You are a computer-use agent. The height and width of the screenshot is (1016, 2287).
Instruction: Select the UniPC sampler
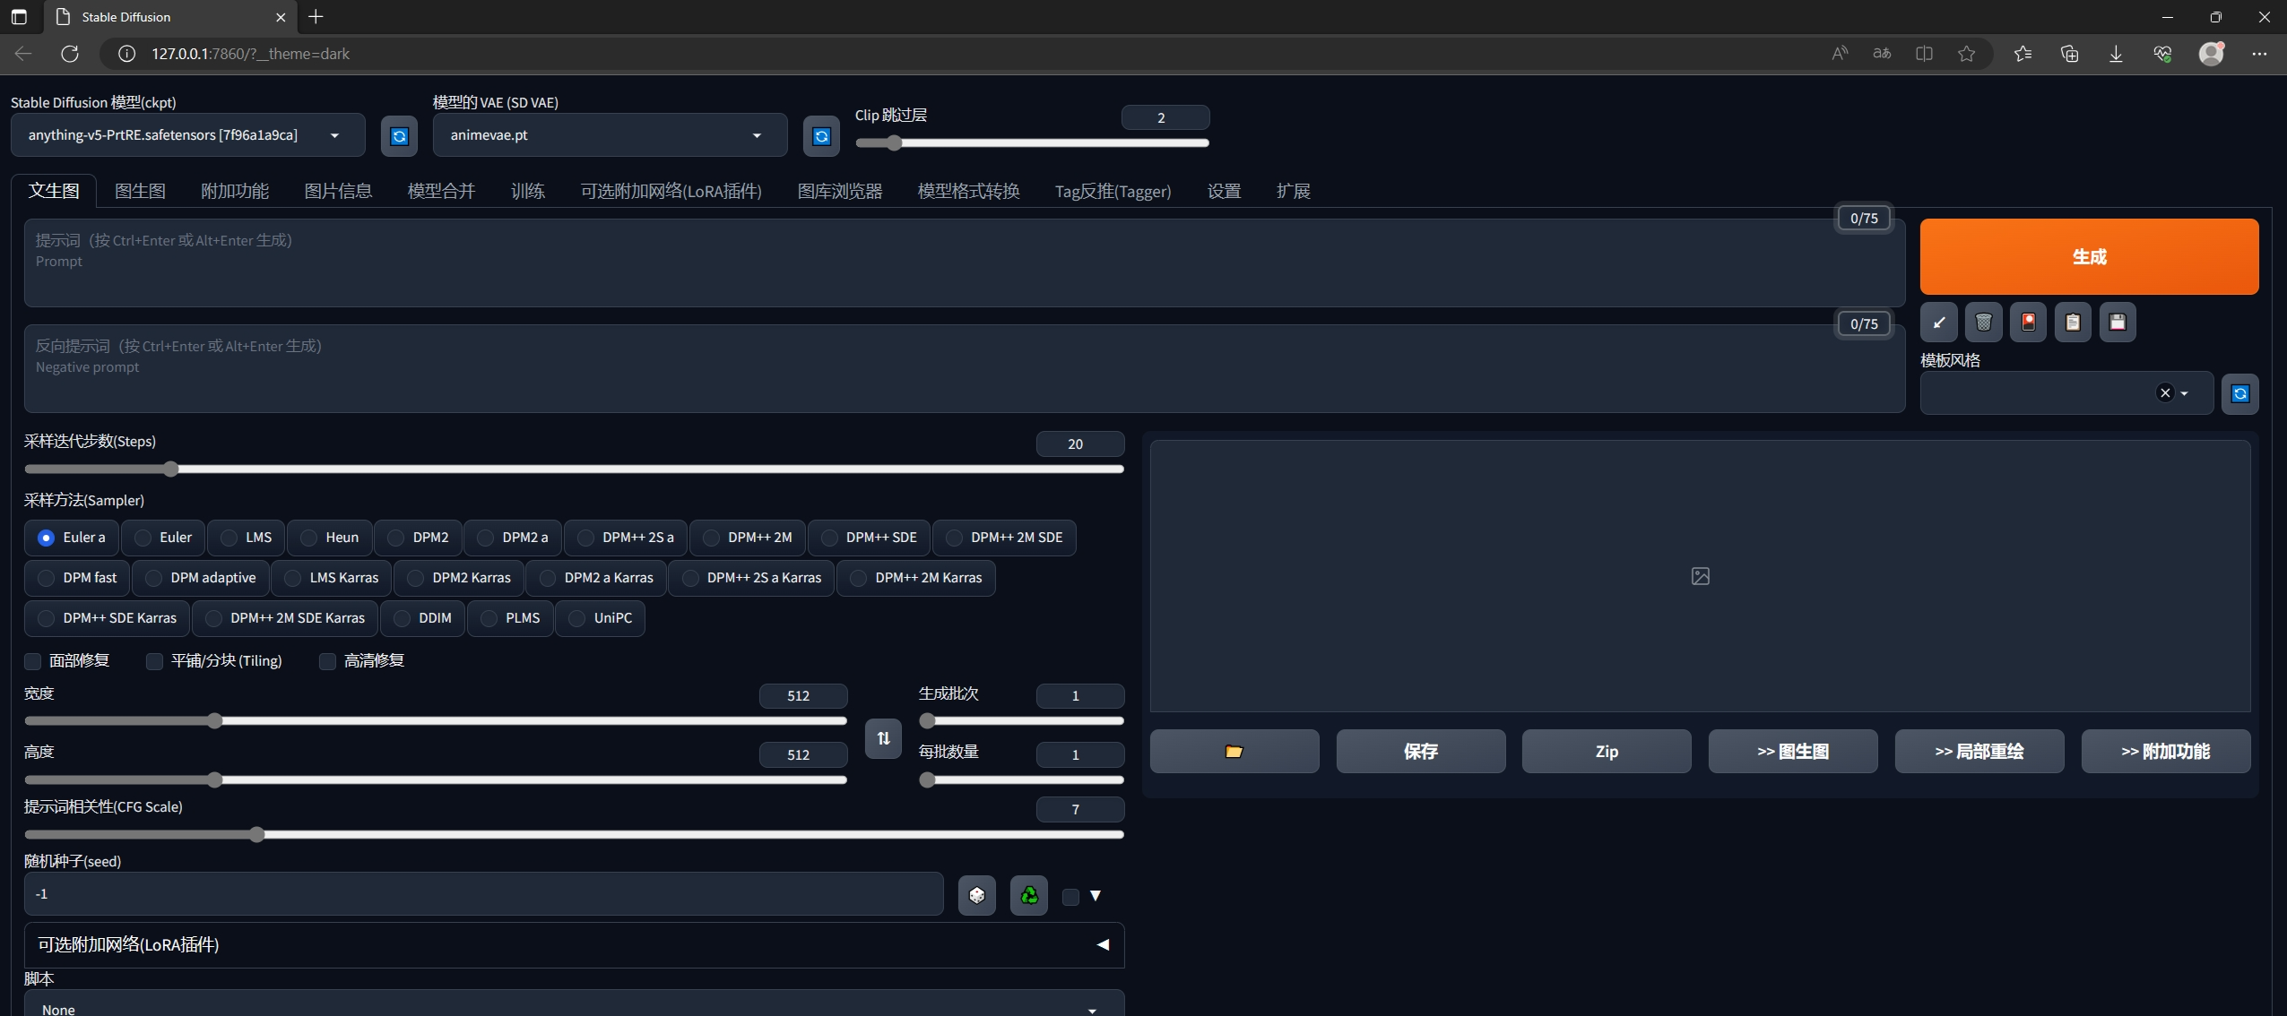(600, 618)
